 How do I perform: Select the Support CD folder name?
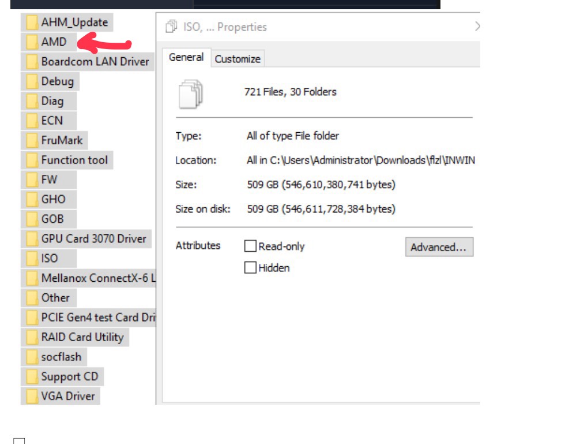(x=69, y=376)
